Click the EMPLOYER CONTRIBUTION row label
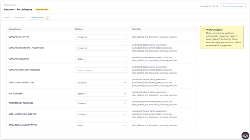This screenshot has height=140, width=250. [21, 83]
